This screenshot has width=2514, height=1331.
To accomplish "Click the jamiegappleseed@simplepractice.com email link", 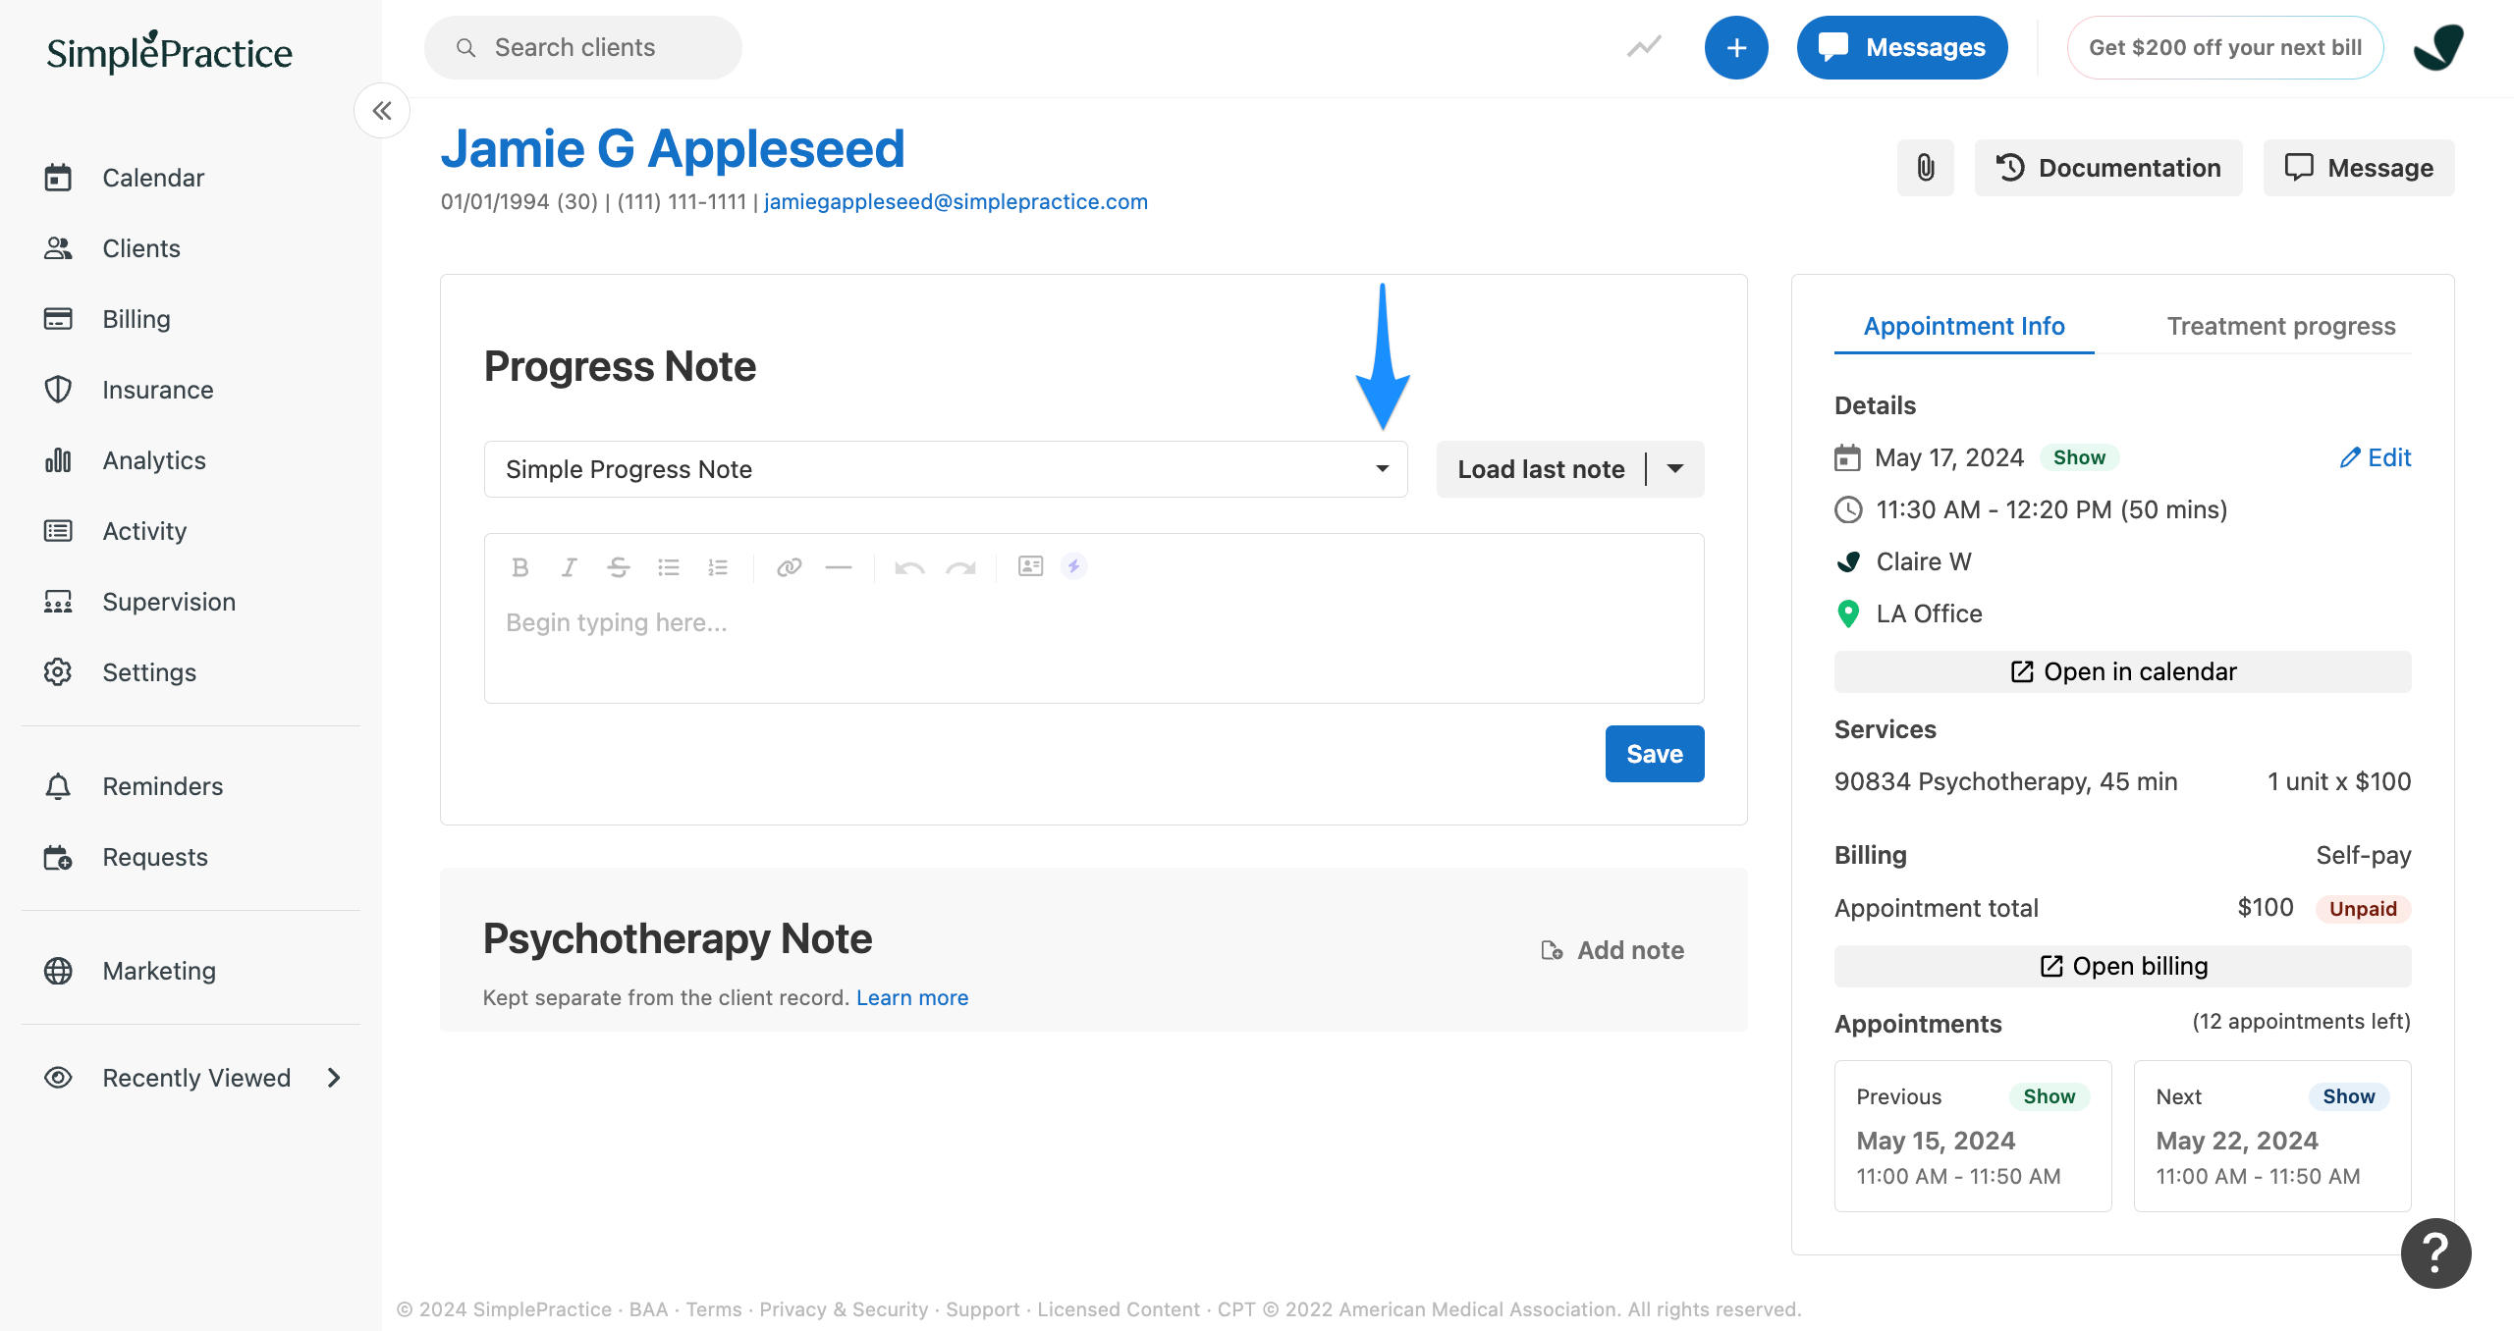I will tap(956, 201).
